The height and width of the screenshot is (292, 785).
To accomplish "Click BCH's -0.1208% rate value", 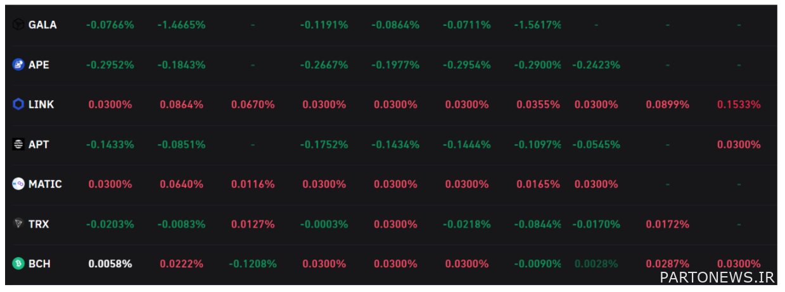I will click(x=253, y=264).
